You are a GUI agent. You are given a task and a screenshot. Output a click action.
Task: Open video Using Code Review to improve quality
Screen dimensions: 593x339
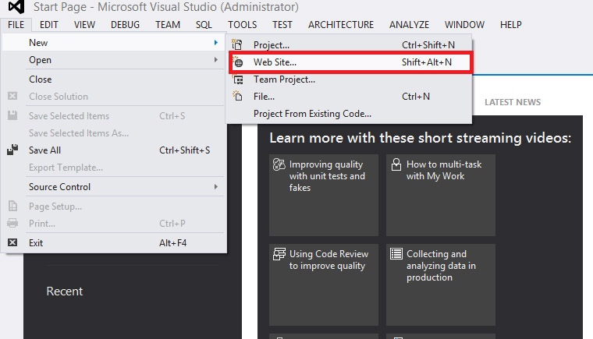(x=323, y=284)
